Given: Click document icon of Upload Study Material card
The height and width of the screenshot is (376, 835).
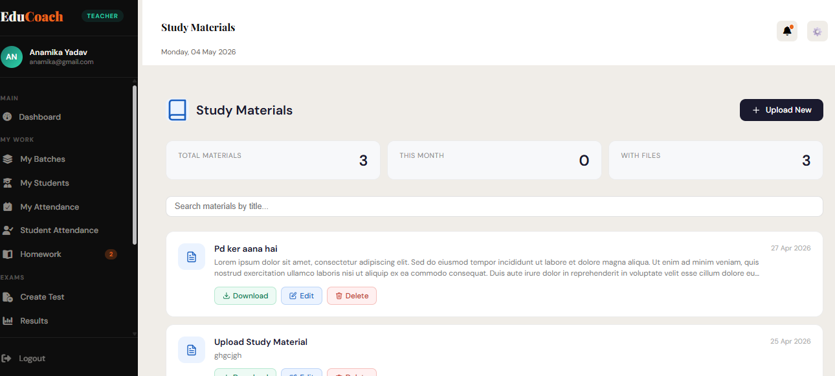Looking at the screenshot, I should click(x=192, y=350).
